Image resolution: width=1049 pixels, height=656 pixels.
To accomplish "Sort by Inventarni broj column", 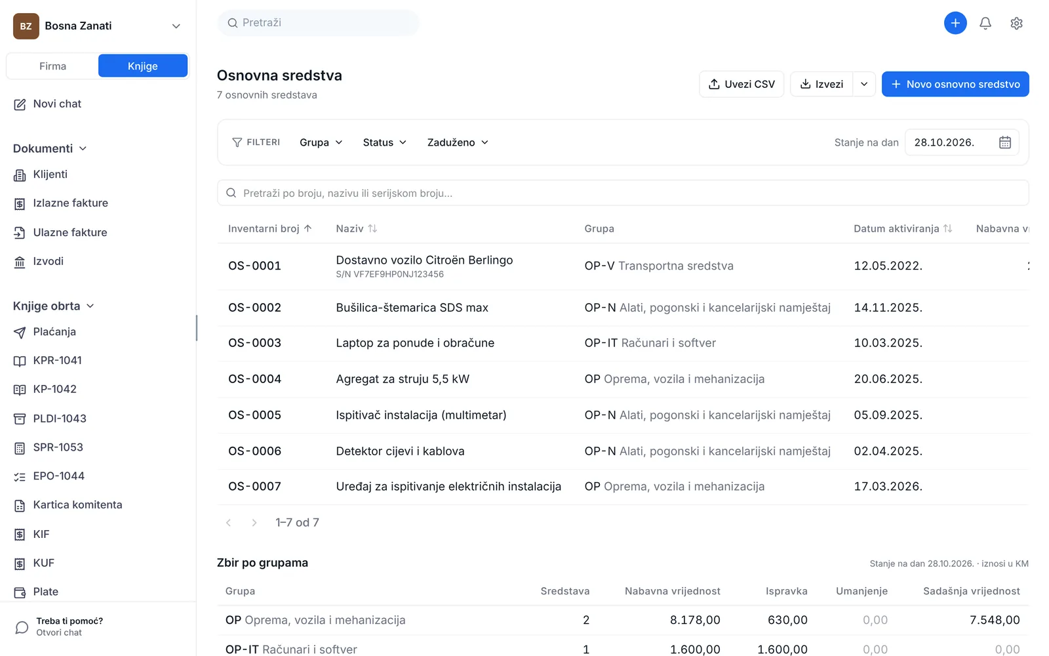I will point(270,228).
